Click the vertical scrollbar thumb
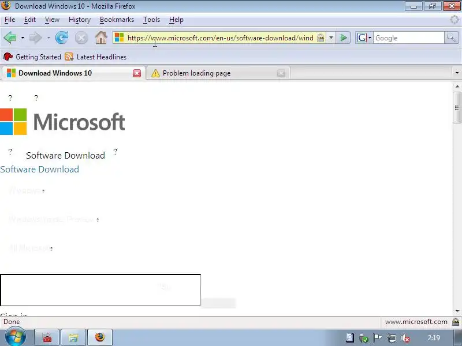The image size is (462, 346). [x=457, y=107]
